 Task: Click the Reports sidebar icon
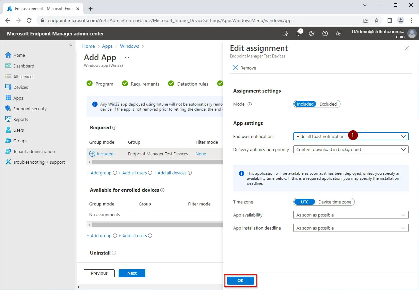pyautogui.click(x=8, y=119)
